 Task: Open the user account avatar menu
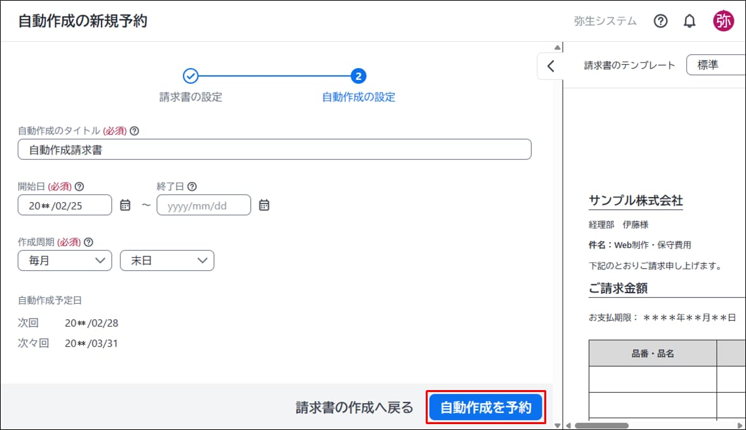pyautogui.click(x=723, y=21)
